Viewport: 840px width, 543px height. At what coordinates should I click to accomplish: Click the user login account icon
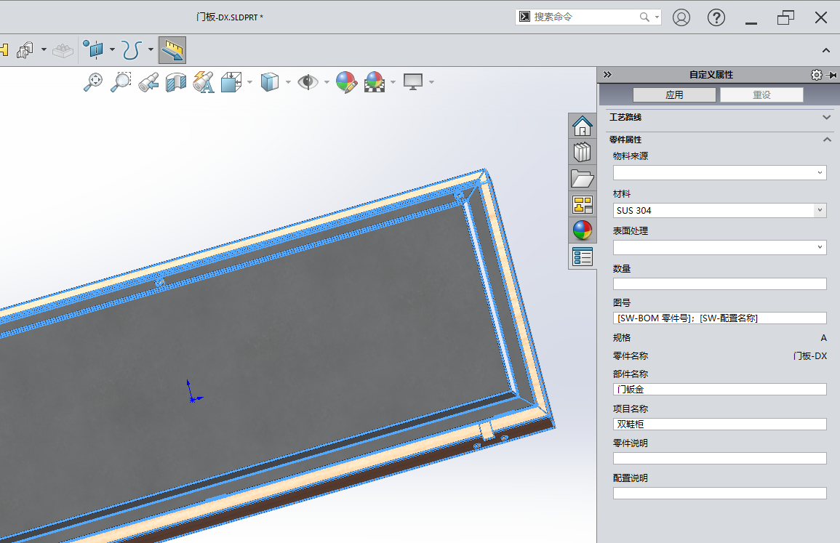(681, 17)
